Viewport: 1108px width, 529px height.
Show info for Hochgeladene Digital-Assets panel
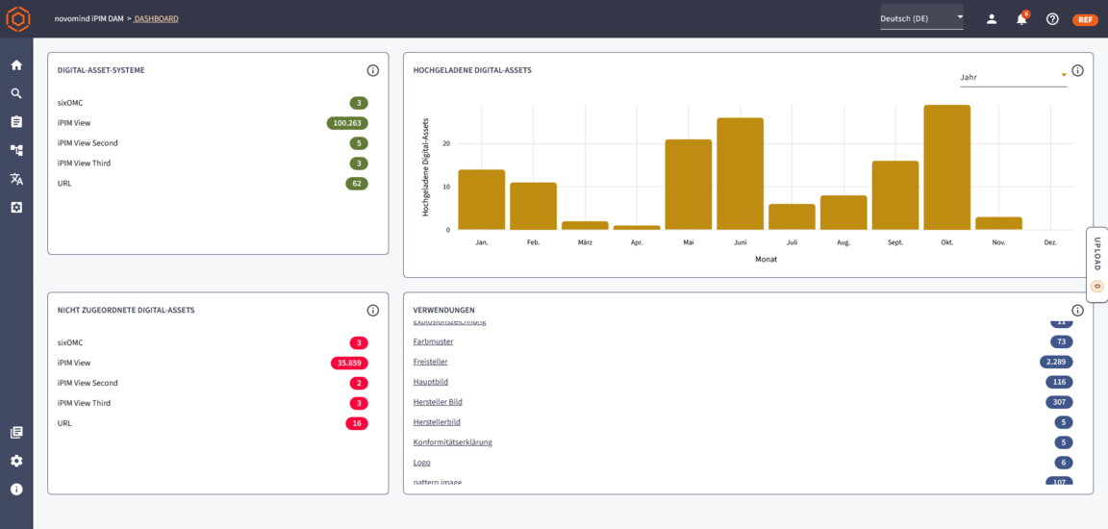tap(1077, 70)
